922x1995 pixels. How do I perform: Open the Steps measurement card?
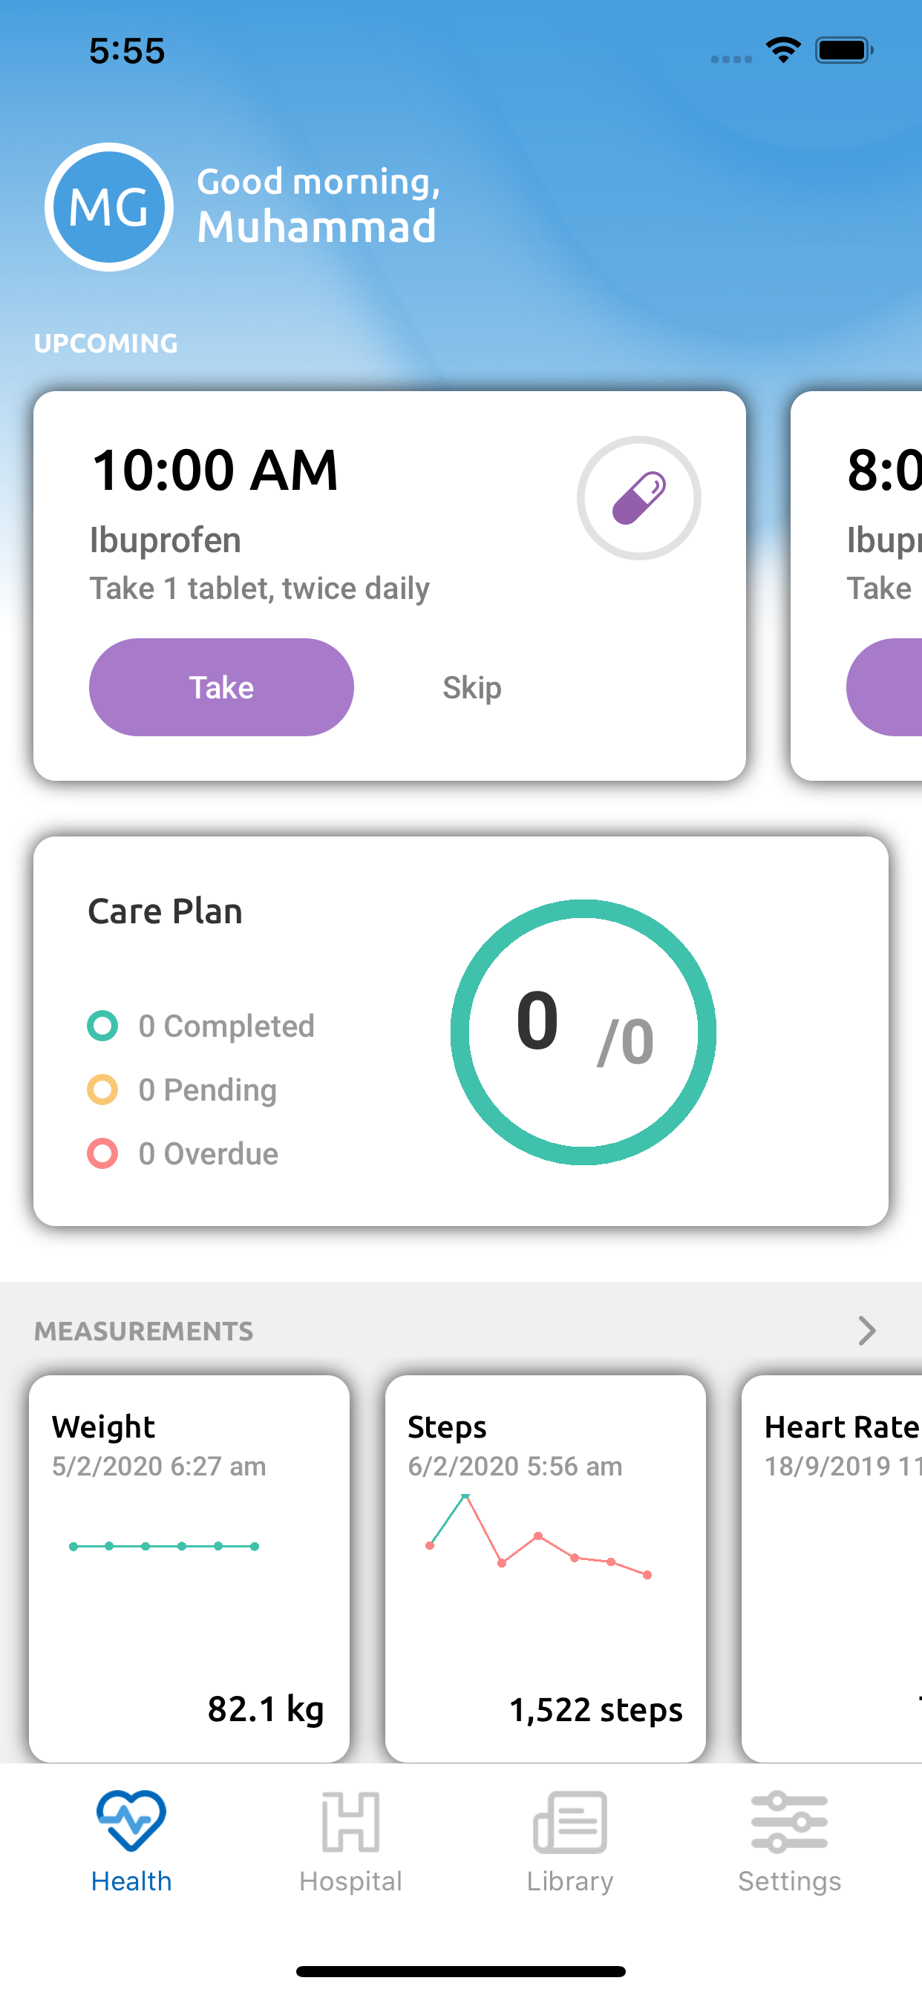pyautogui.click(x=545, y=1567)
